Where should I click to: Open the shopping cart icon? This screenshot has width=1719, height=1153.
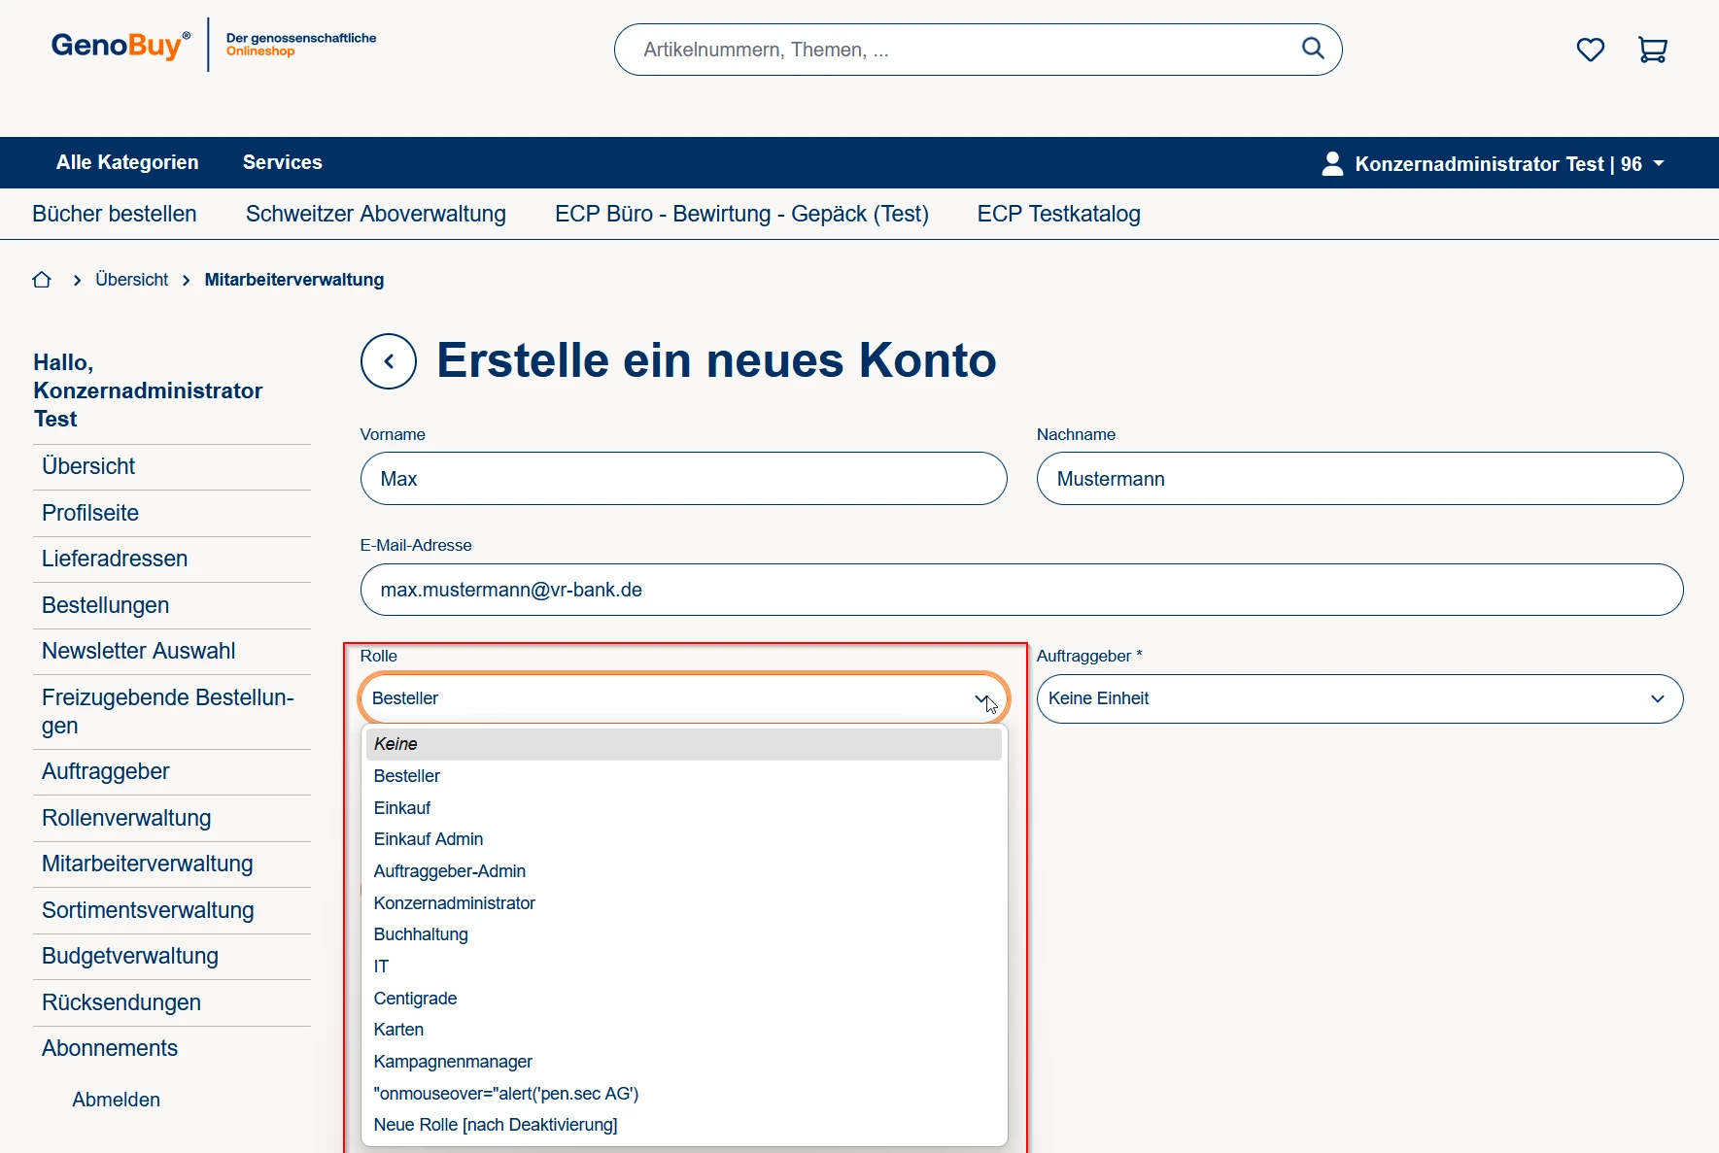[x=1652, y=50]
